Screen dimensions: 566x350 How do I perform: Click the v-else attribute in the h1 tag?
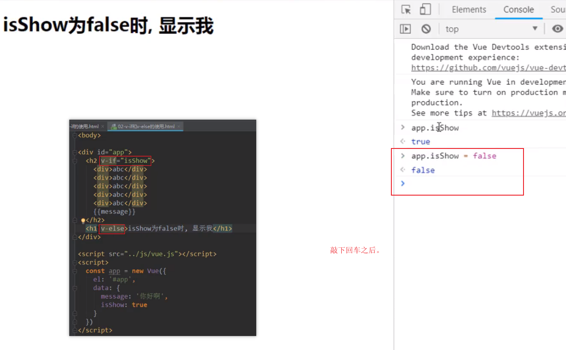(113, 229)
